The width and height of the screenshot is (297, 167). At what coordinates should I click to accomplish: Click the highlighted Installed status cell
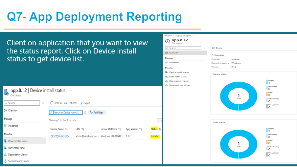pyautogui.click(x=155, y=136)
